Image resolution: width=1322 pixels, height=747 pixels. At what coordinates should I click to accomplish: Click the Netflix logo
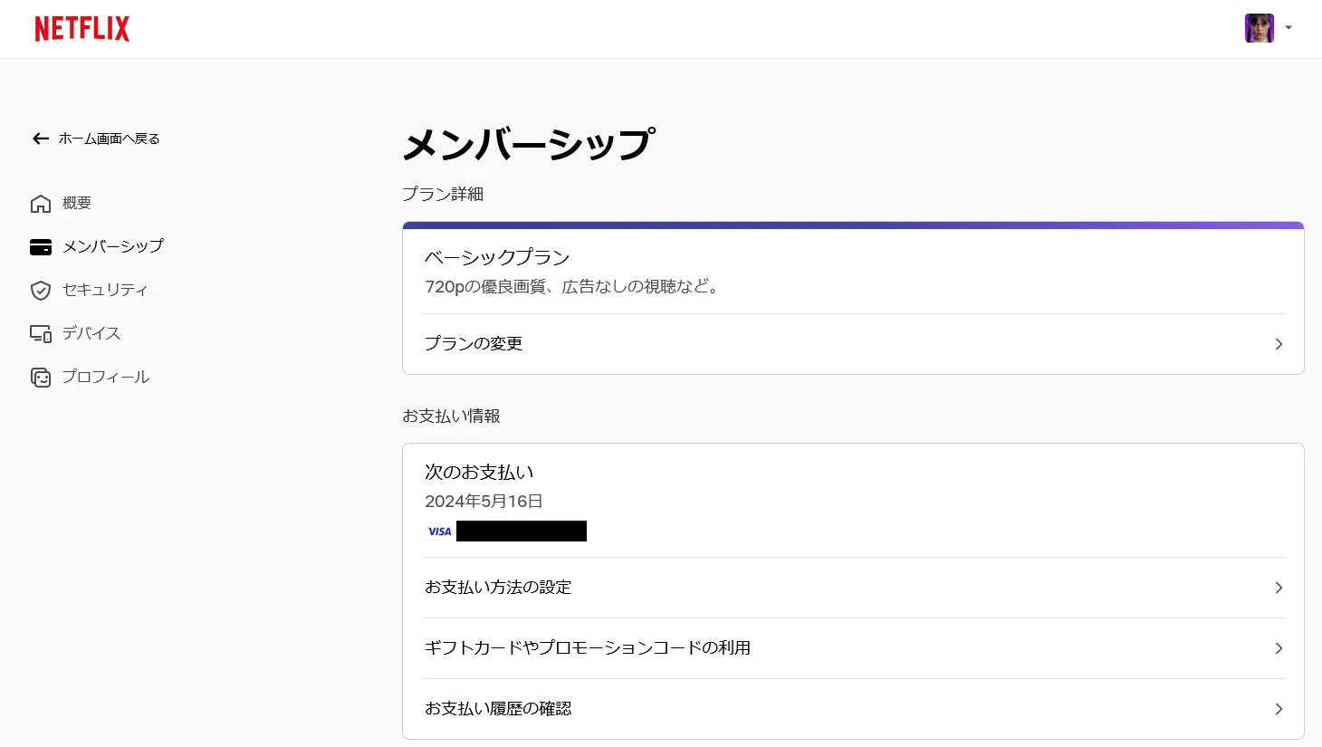[x=82, y=29]
